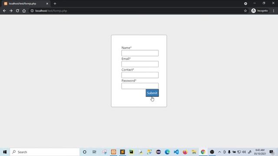The width and height of the screenshot is (278, 156).
Task: Click the Submit button
Action: coord(152,93)
